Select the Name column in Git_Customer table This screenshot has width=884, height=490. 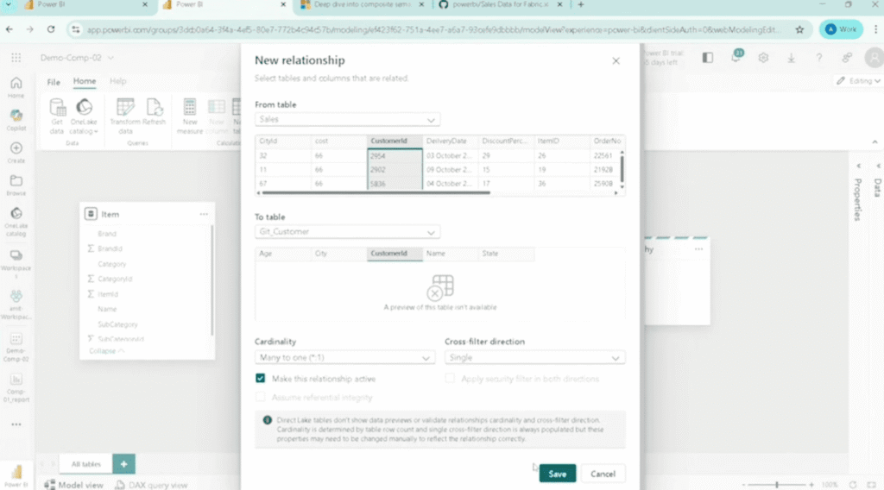pos(450,254)
